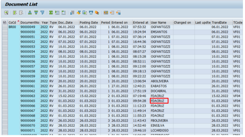
Task: Select row marker for document 90000049
Action: pos(5,27)
